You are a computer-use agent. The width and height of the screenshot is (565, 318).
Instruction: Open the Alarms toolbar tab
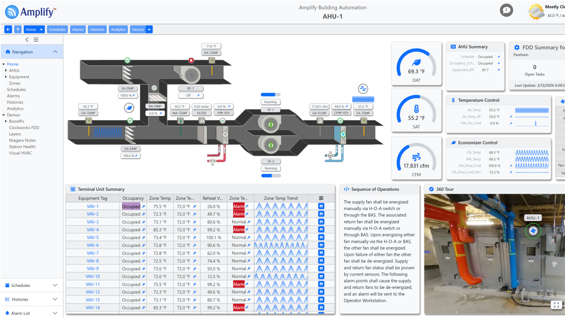78,29
